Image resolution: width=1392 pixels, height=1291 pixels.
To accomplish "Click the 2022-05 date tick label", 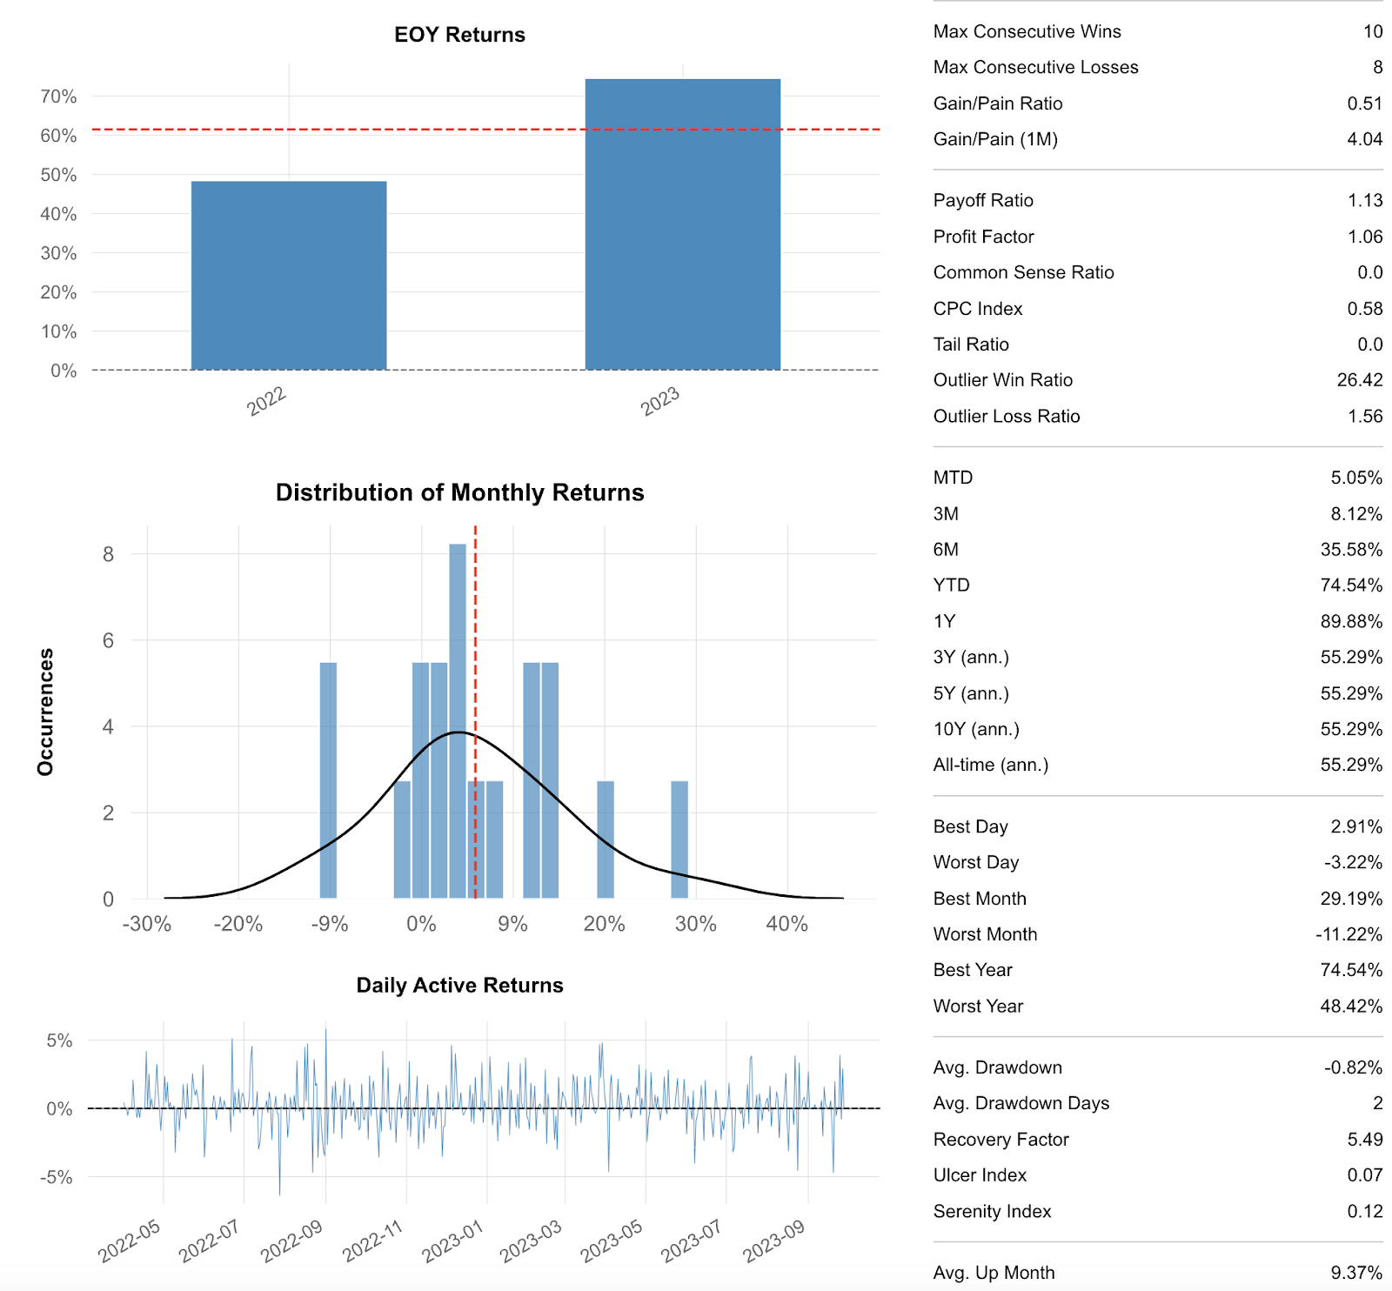I will (x=129, y=1241).
